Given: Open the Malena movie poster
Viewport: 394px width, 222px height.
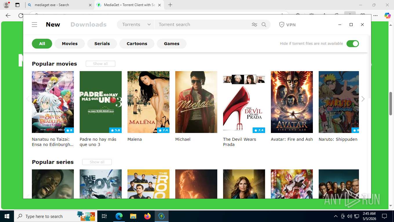Looking at the screenshot, I should [148, 102].
